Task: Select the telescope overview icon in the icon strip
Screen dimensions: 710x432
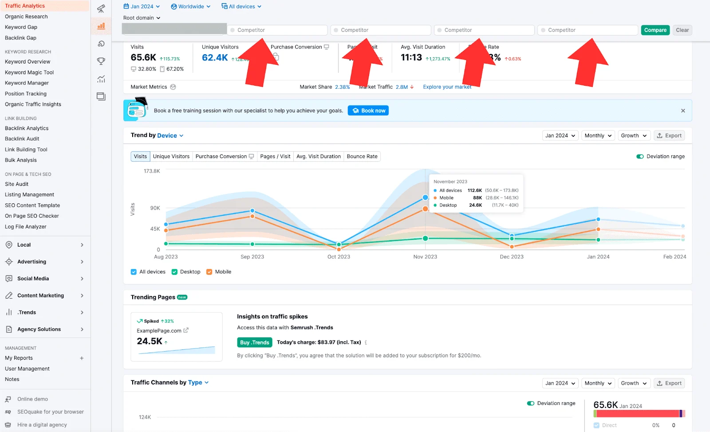Action: pos(101,8)
